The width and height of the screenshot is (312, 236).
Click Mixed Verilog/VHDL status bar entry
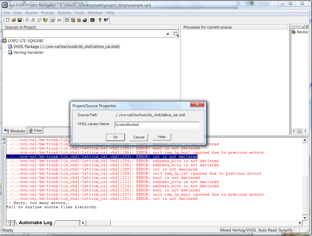[238, 230]
